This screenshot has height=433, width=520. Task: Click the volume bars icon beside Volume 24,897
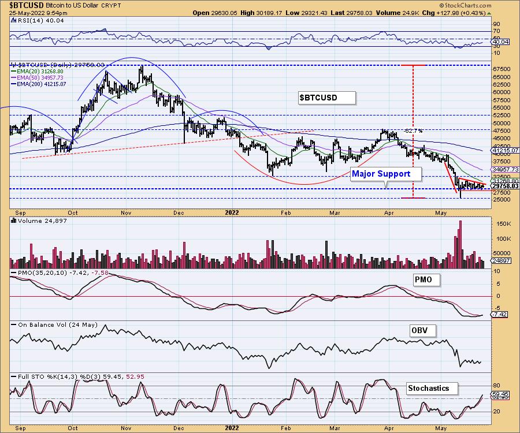(14, 221)
